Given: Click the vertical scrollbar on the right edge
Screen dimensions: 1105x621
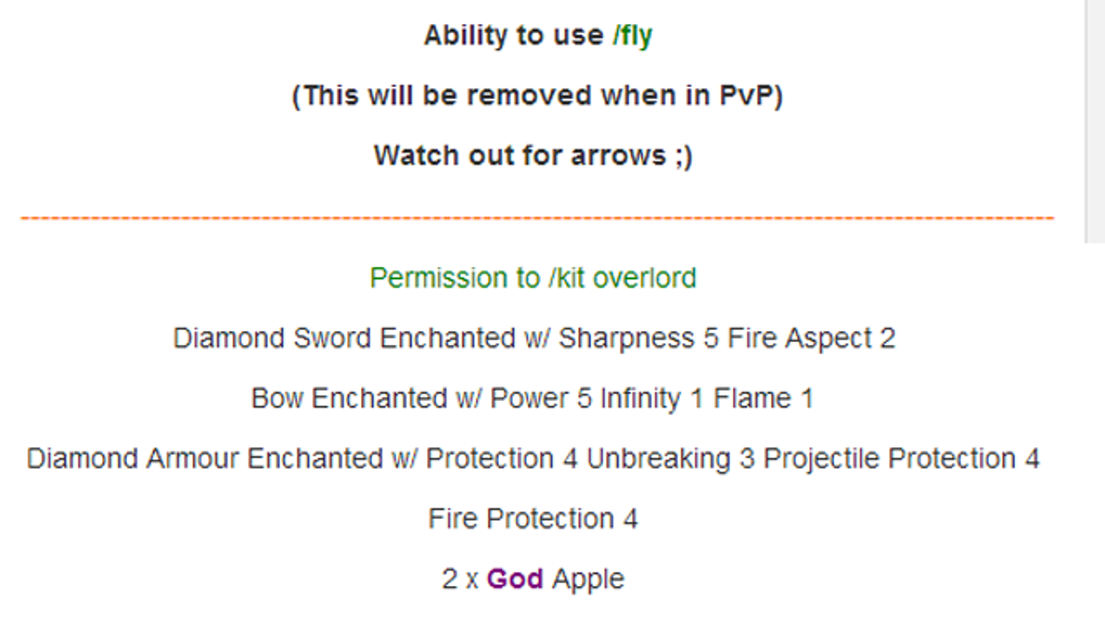Looking at the screenshot, I should tap(1096, 120).
